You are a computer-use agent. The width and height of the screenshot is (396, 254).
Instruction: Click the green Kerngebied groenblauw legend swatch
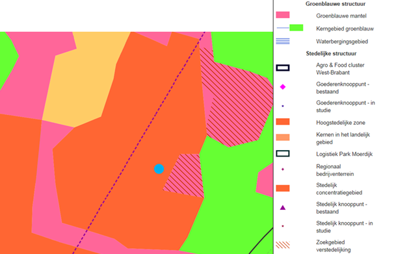coord(297,28)
